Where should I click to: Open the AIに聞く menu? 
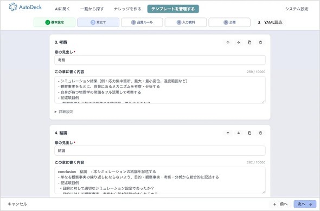[x=62, y=9]
